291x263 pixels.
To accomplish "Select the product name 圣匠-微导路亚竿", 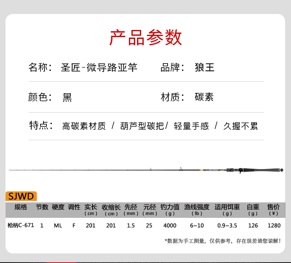I will [x=99, y=67].
